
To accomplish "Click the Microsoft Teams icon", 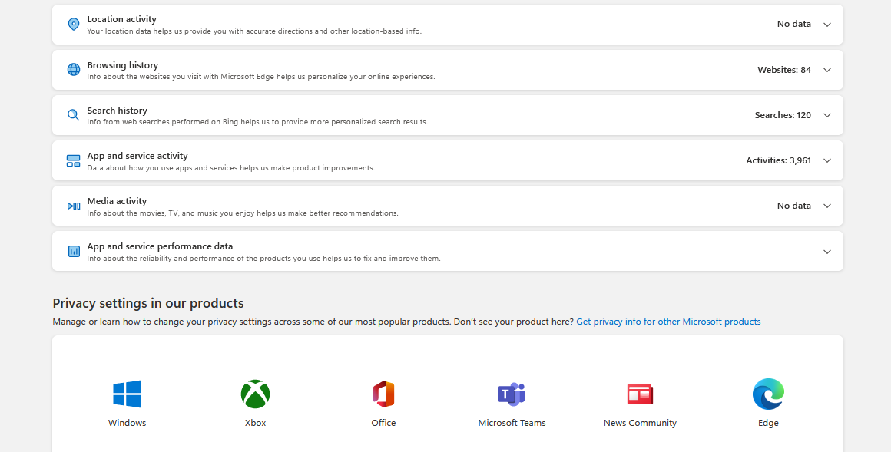I will [512, 394].
